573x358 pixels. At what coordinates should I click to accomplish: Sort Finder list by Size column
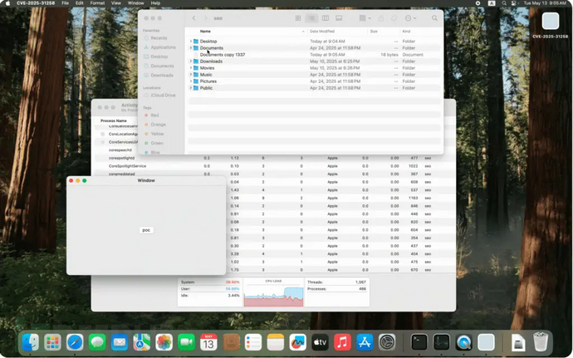[x=374, y=32]
